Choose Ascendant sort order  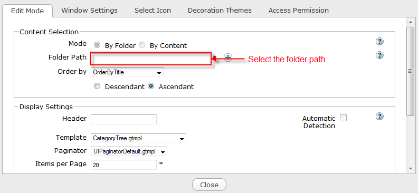pyautogui.click(x=151, y=86)
